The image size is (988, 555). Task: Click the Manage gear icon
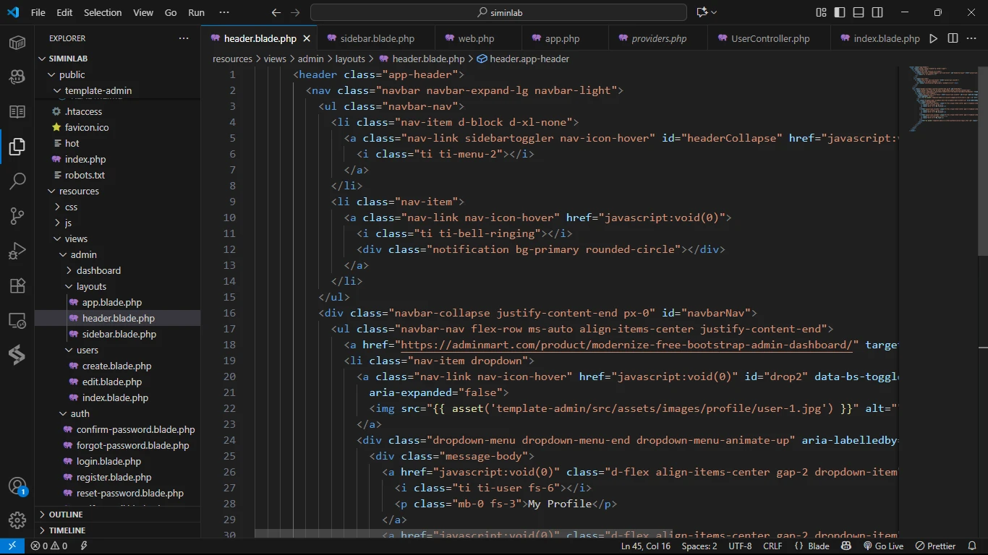17,520
